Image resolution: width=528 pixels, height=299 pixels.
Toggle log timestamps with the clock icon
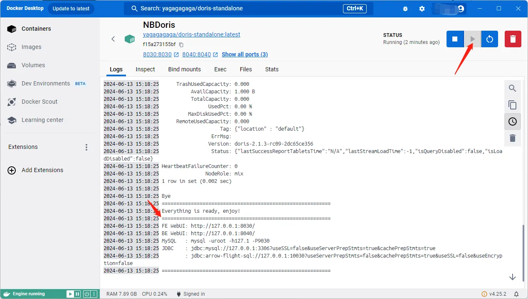[x=513, y=122]
